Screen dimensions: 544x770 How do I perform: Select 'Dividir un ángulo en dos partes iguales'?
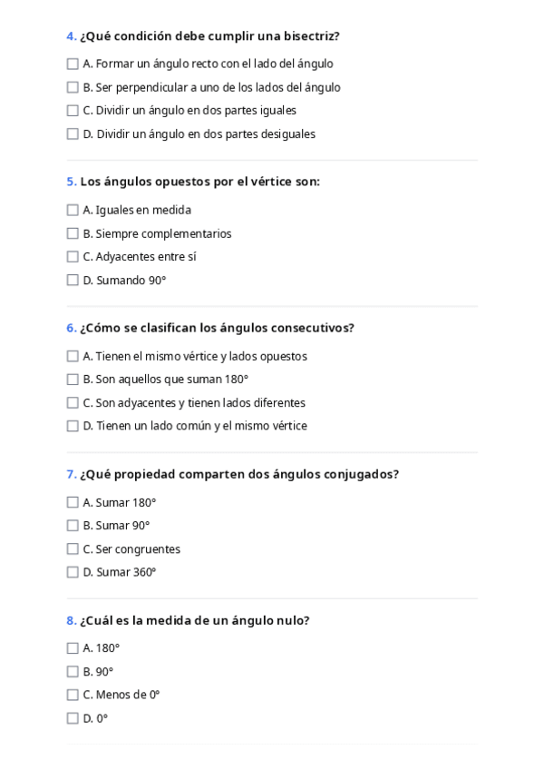coord(73,111)
